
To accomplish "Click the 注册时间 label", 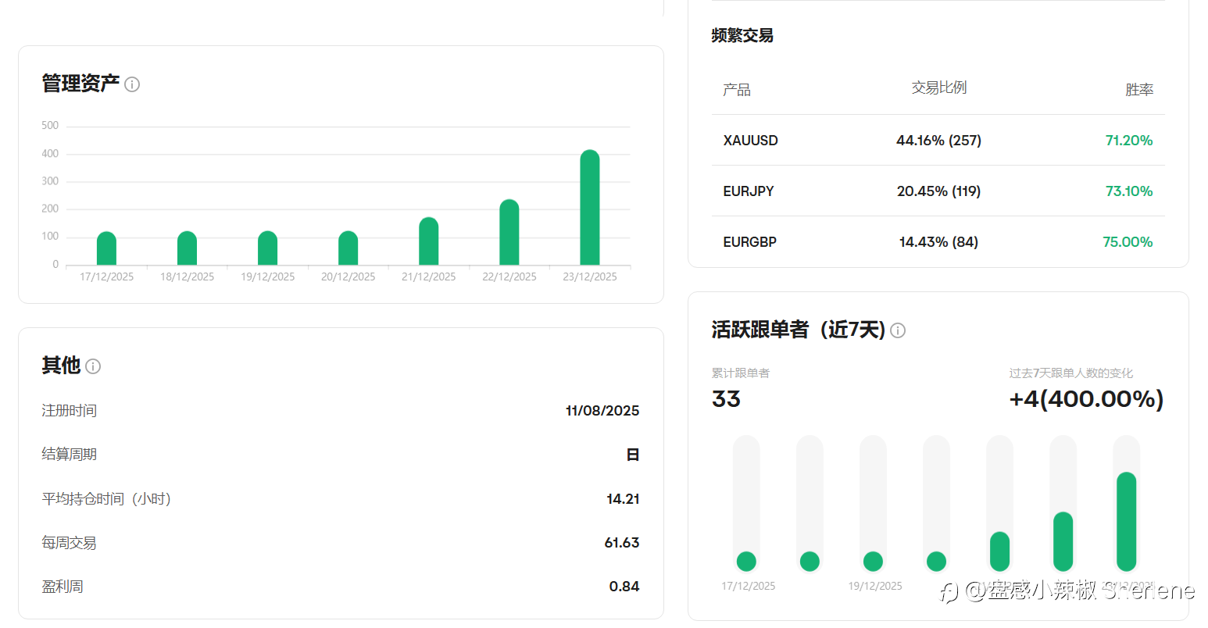I will point(70,411).
